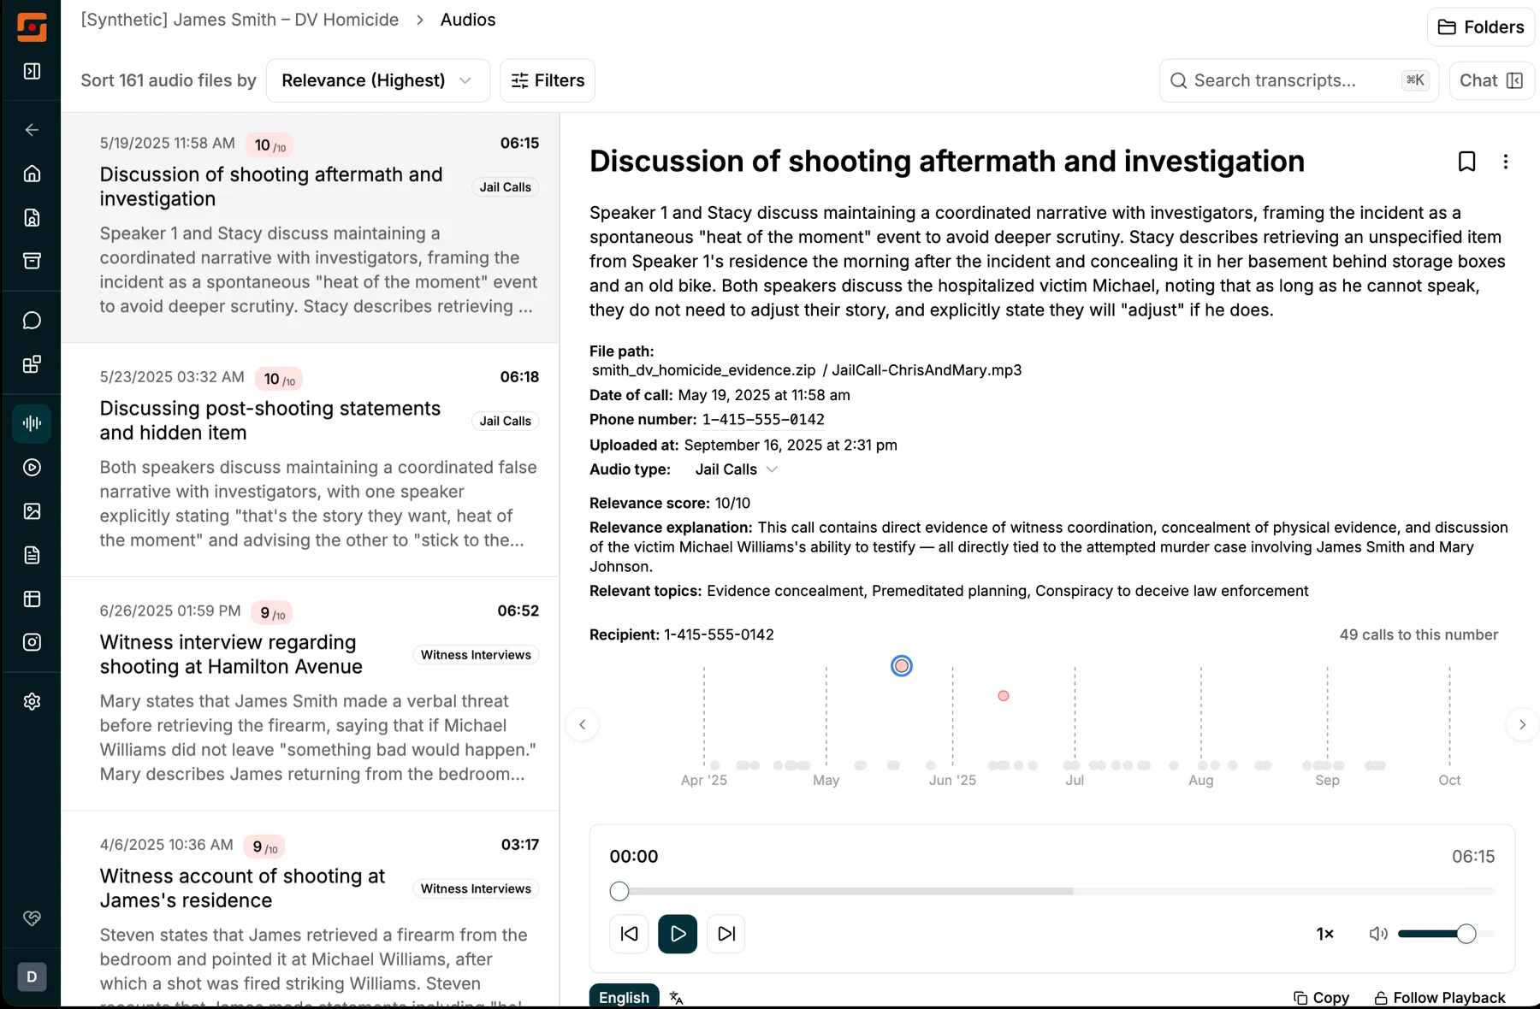1540x1009 pixels.
Task: Click the heart handshake icon in sidebar
Action: point(32,918)
